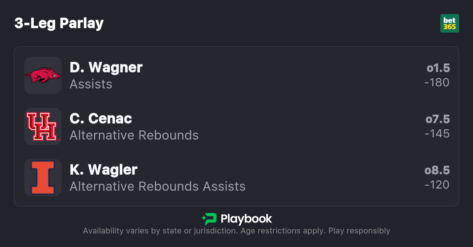The image size is (473, 247).
Task: Select the D. Wagner player name
Action: [106, 68]
